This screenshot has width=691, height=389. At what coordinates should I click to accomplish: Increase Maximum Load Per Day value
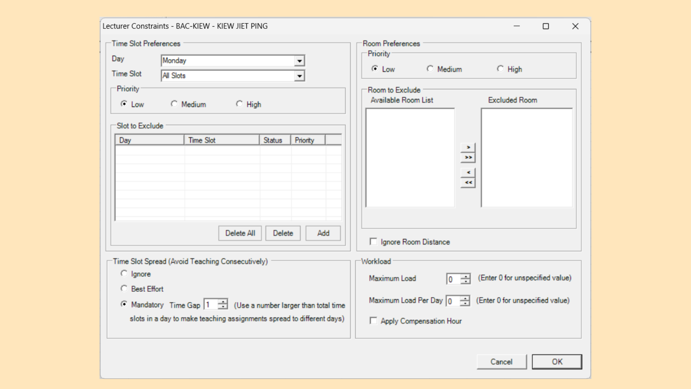(465, 298)
